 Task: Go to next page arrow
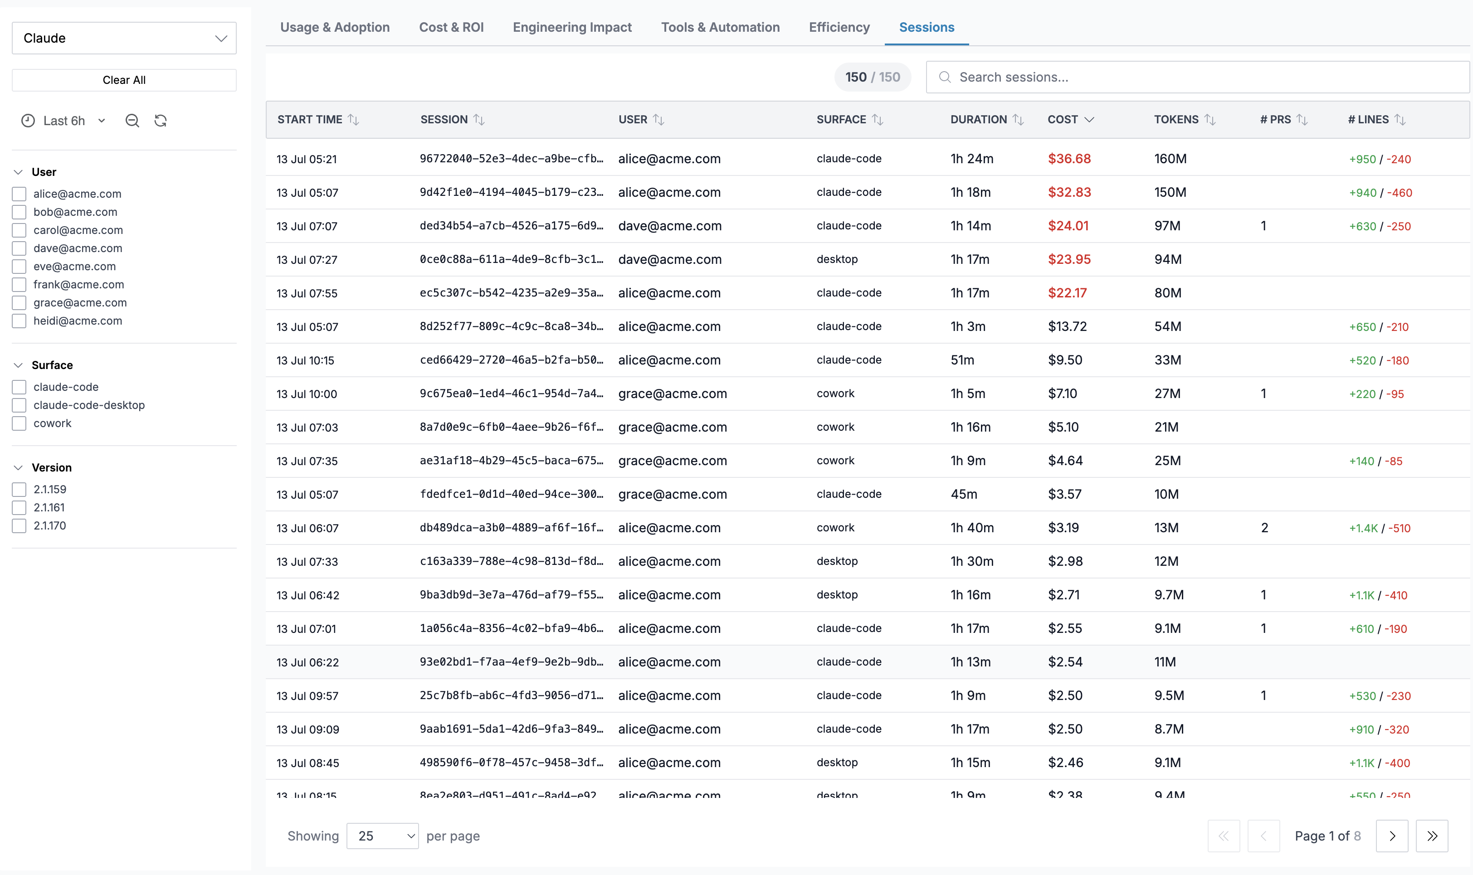click(1392, 836)
